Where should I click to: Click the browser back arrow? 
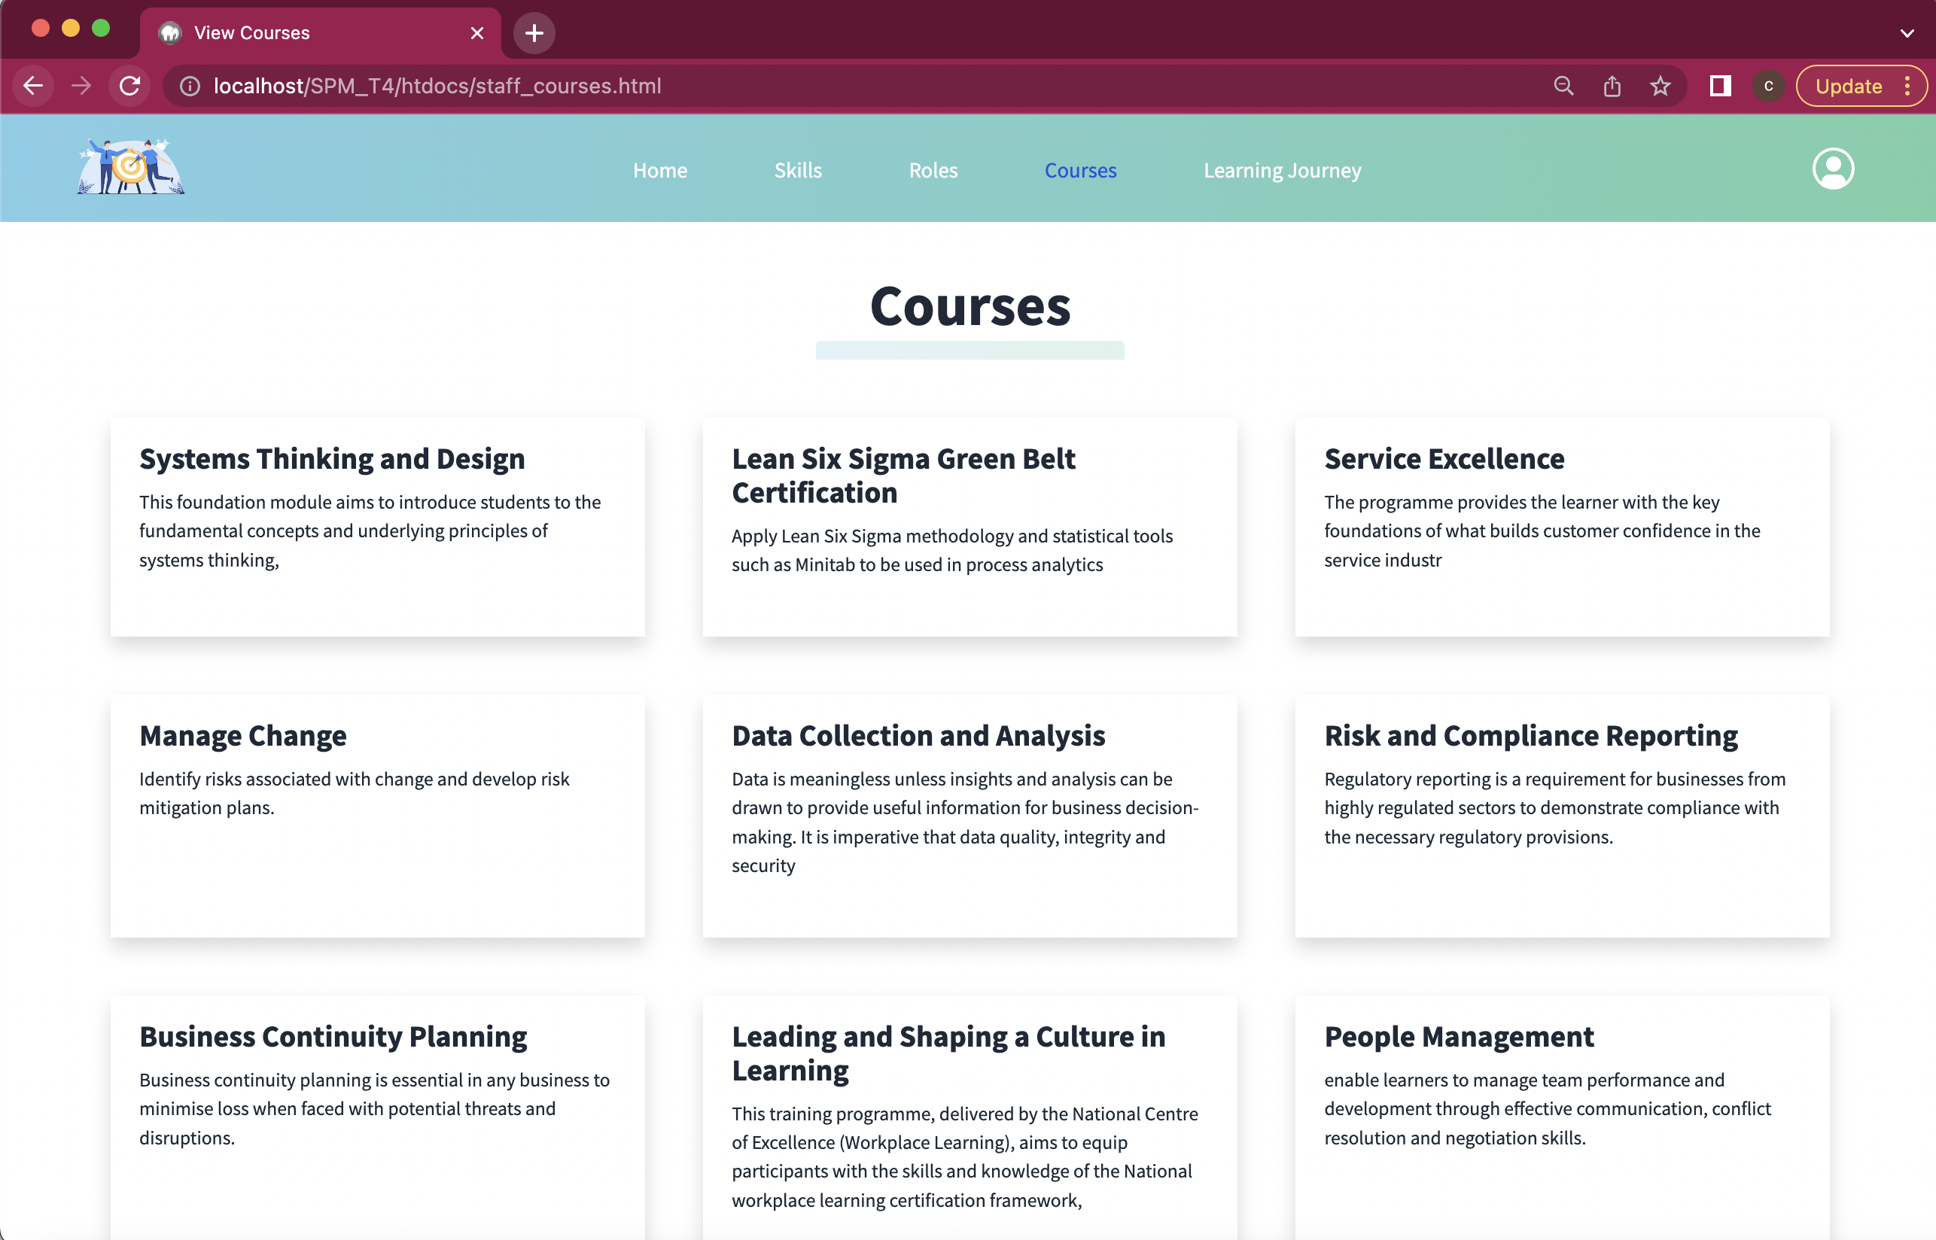33,85
